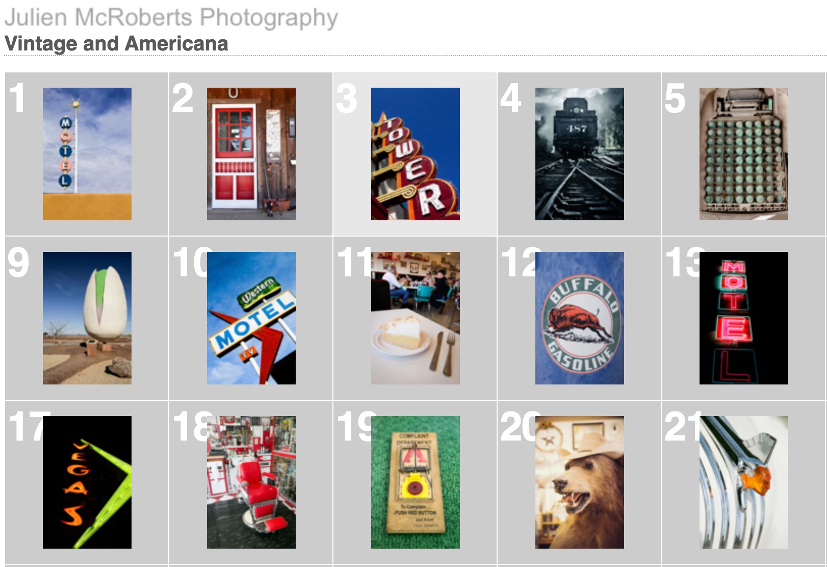The image size is (827, 567).
Task: Click the number 9 label beside pistachio
Action: click(x=18, y=263)
